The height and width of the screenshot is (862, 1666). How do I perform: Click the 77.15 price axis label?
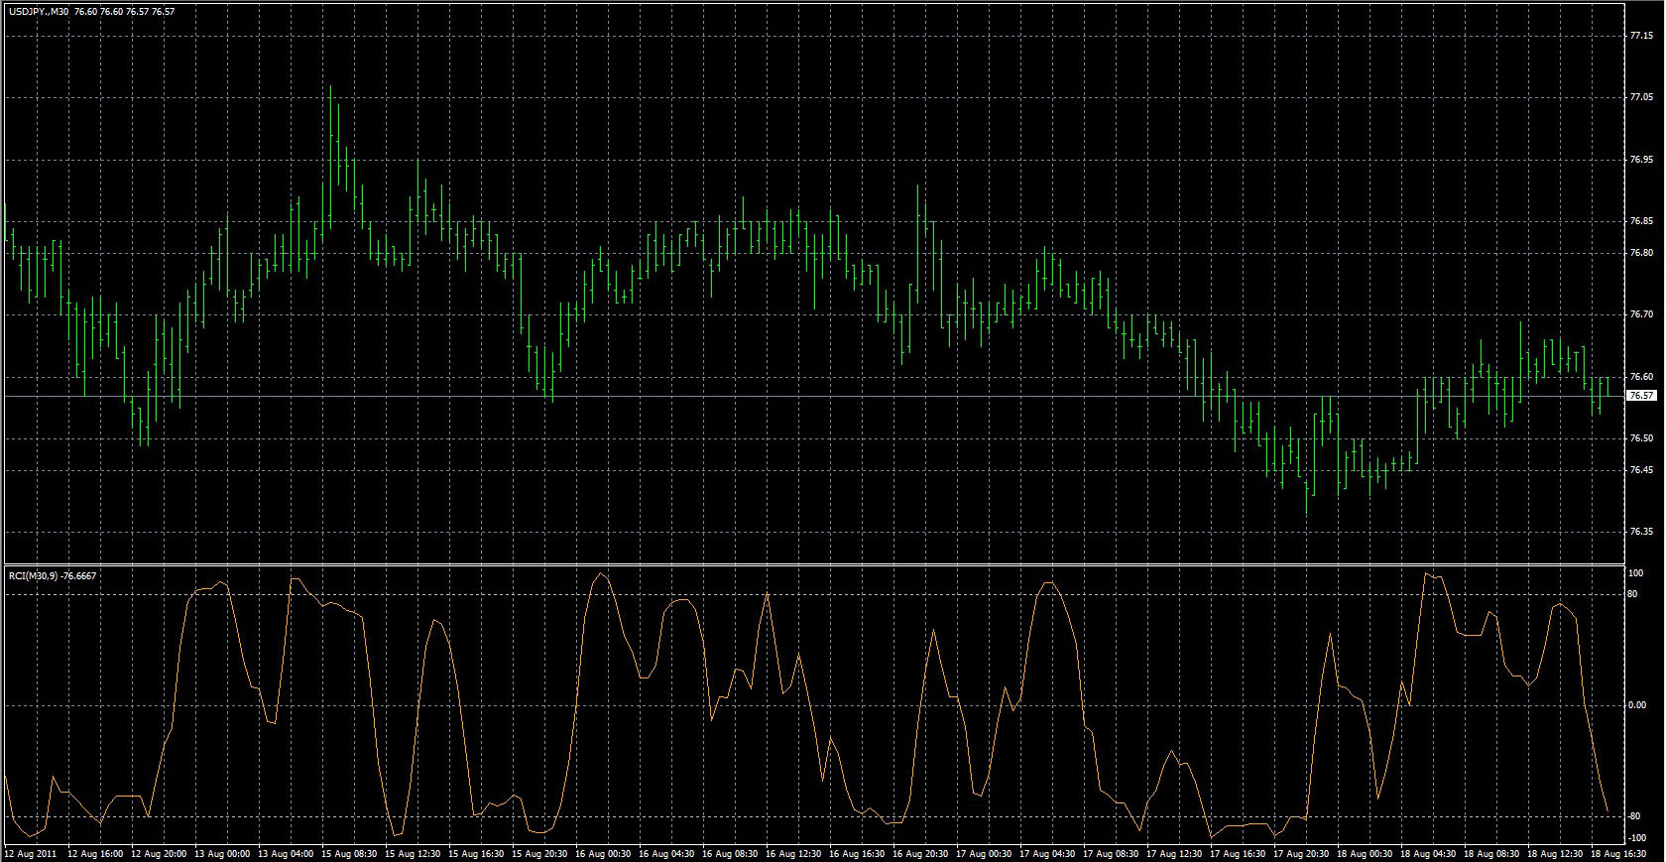[x=1641, y=36]
